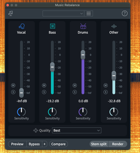Solo the Vocal channel
Image resolution: width=140 pixels, height=153 pixels.
(13, 92)
